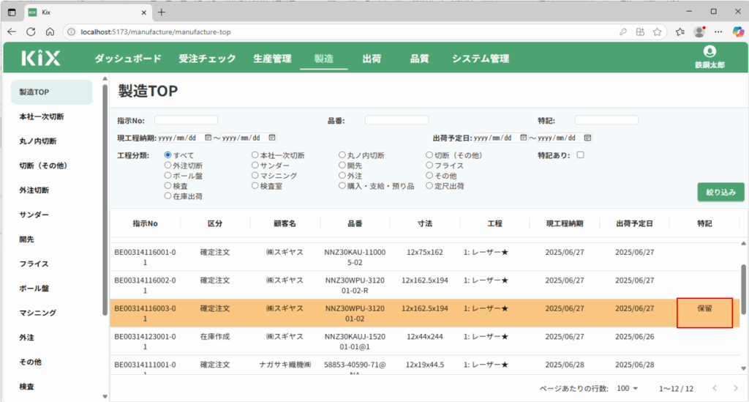Select the マシニング radio option
The height and width of the screenshot is (402, 749).
(x=255, y=176)
